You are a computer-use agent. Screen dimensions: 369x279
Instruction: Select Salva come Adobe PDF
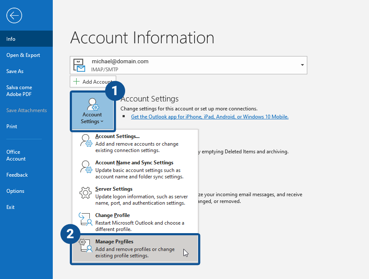[x=26, y=90]
